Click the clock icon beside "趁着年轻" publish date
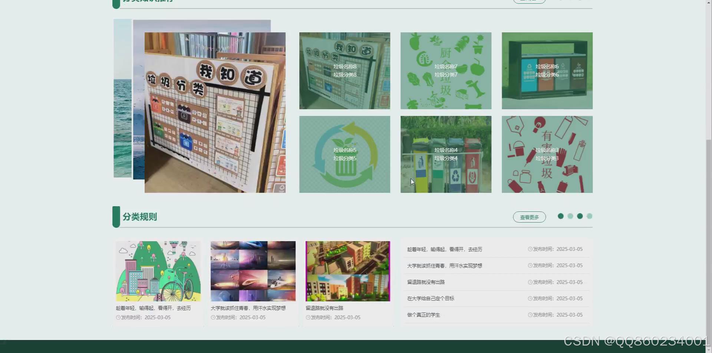Screen dimensions: 712x353 pyautogui.click(x=530, y=249)
